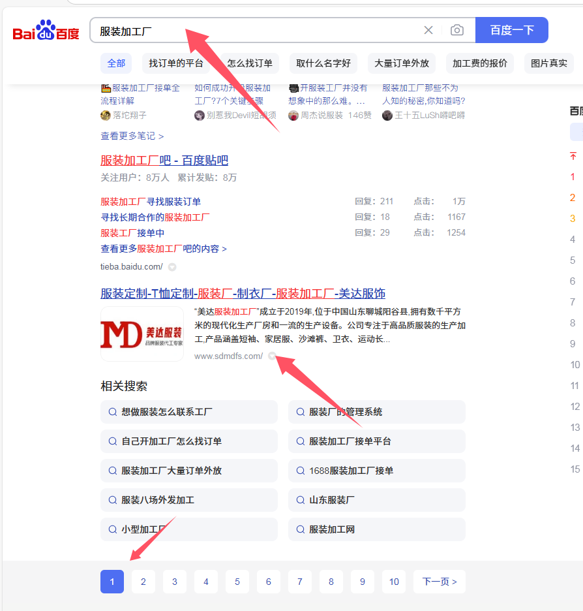Image resolution: width=583 pixels, height=611 pixels.
Task: Open results page 9 in the pagination
Action: pos(363,582)
